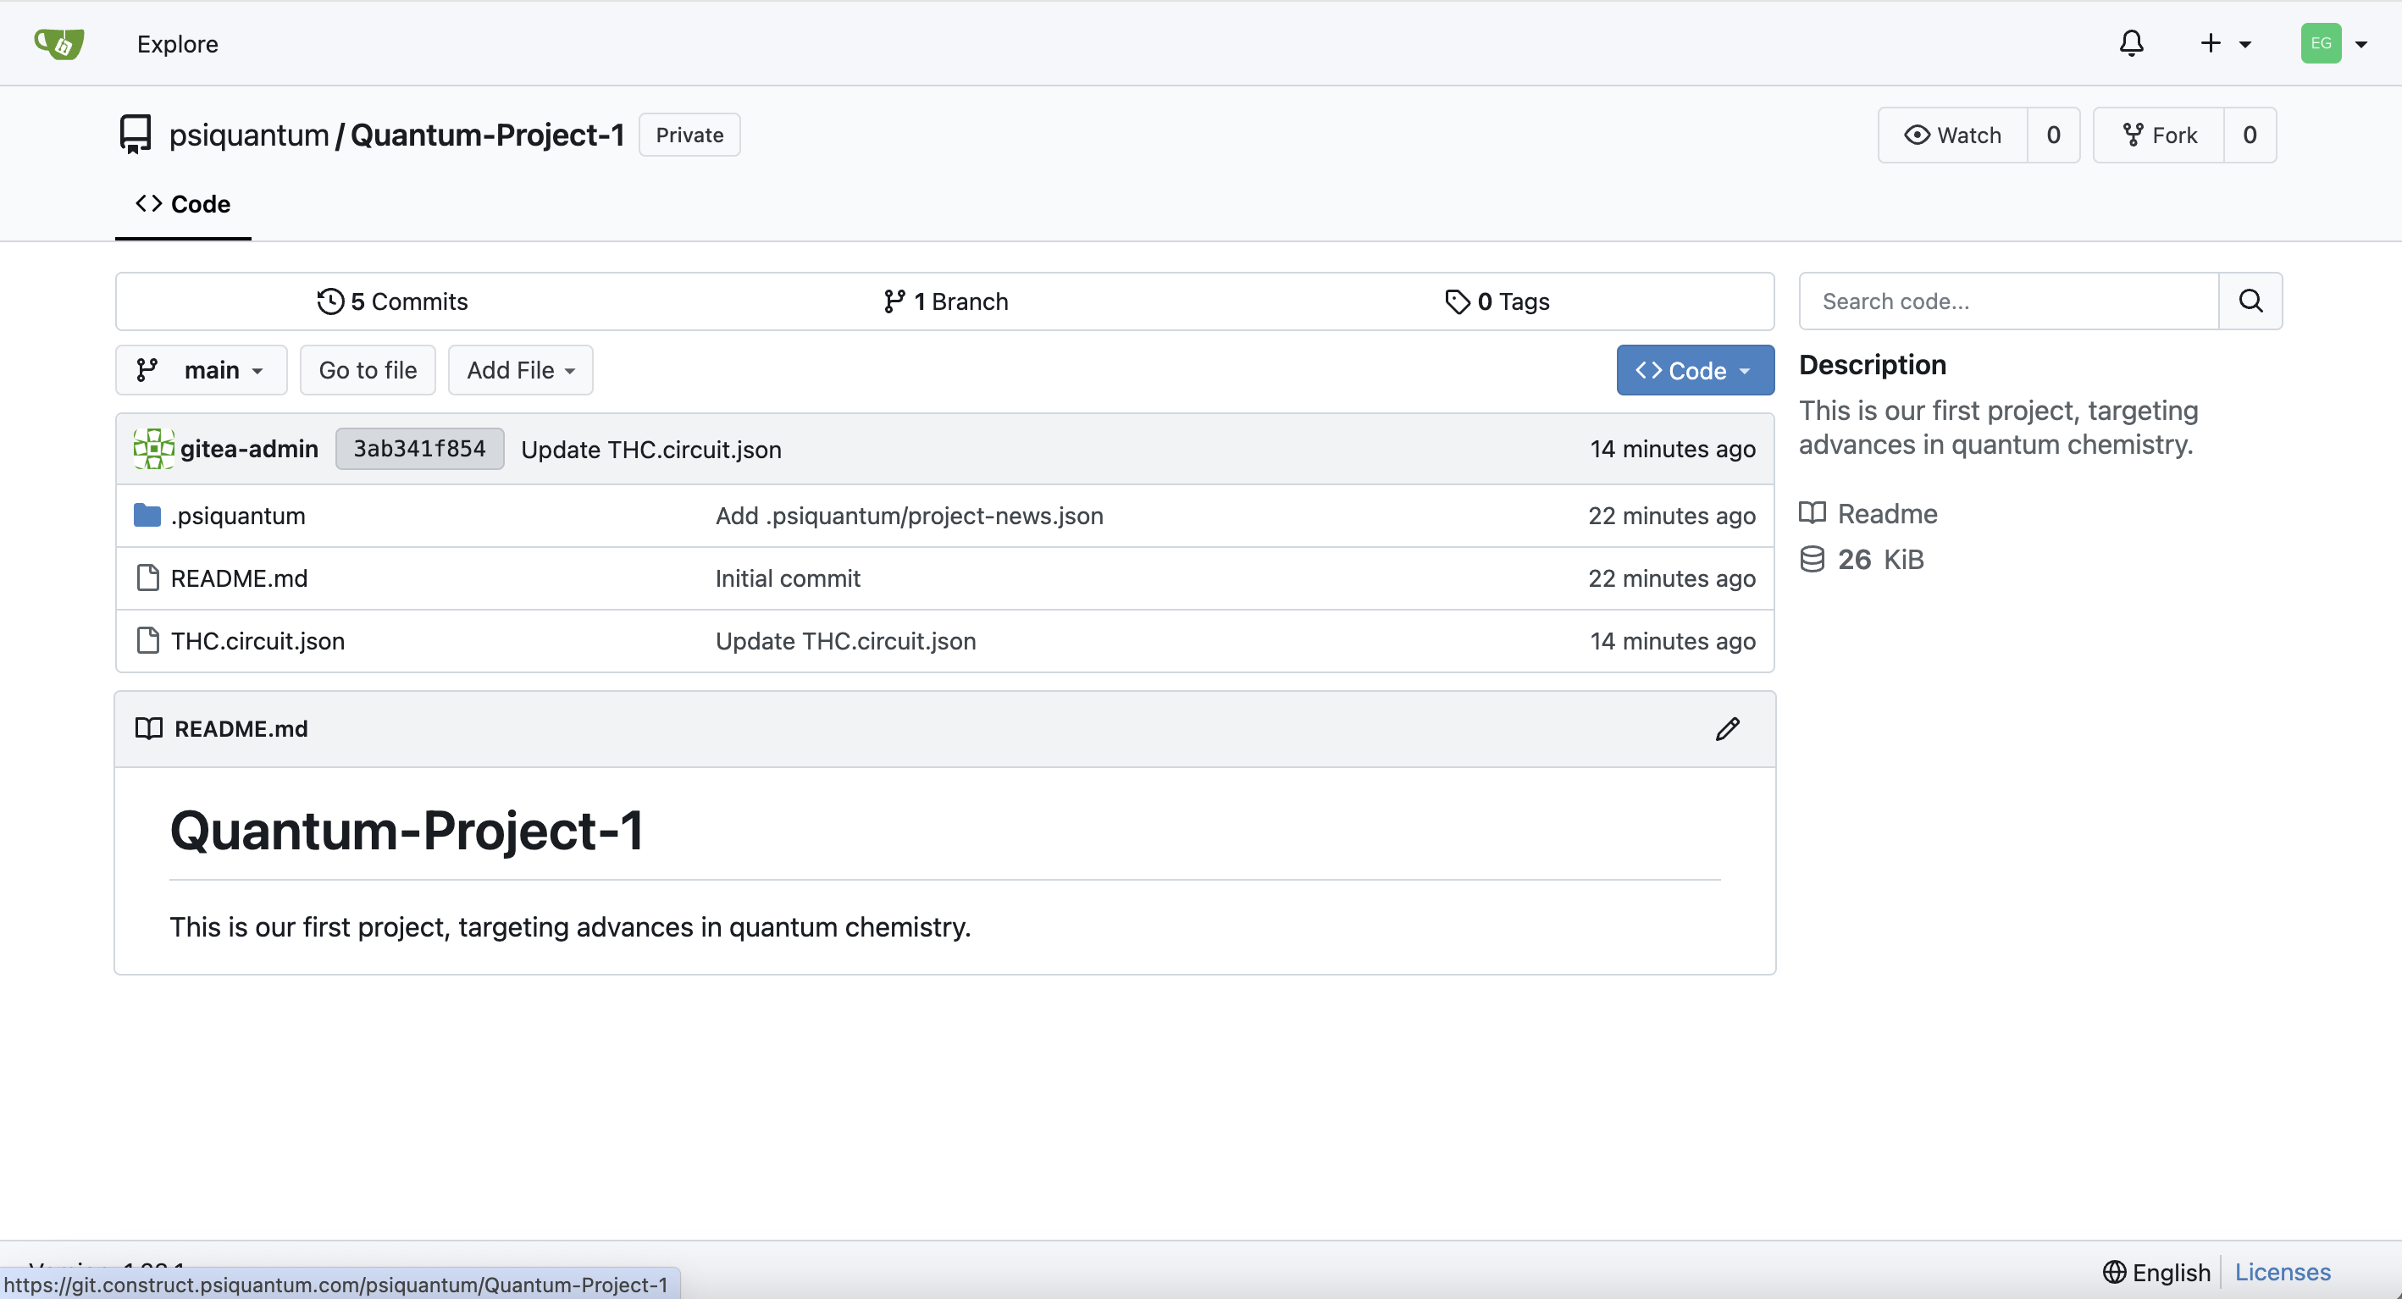The height and width of the screenshot is (1299, 2402).
Task: Open the psiquantum owner link
Action: pos(248,135)
